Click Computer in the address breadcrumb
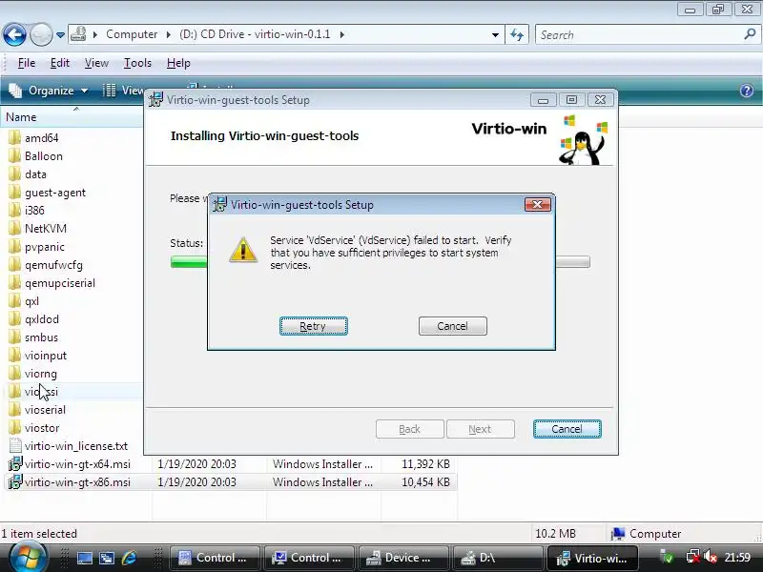This screenshot has height=572, width=763. [132, 34]
